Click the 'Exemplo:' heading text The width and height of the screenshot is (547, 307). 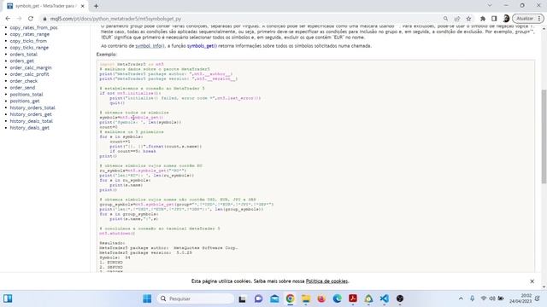(107, 55)
